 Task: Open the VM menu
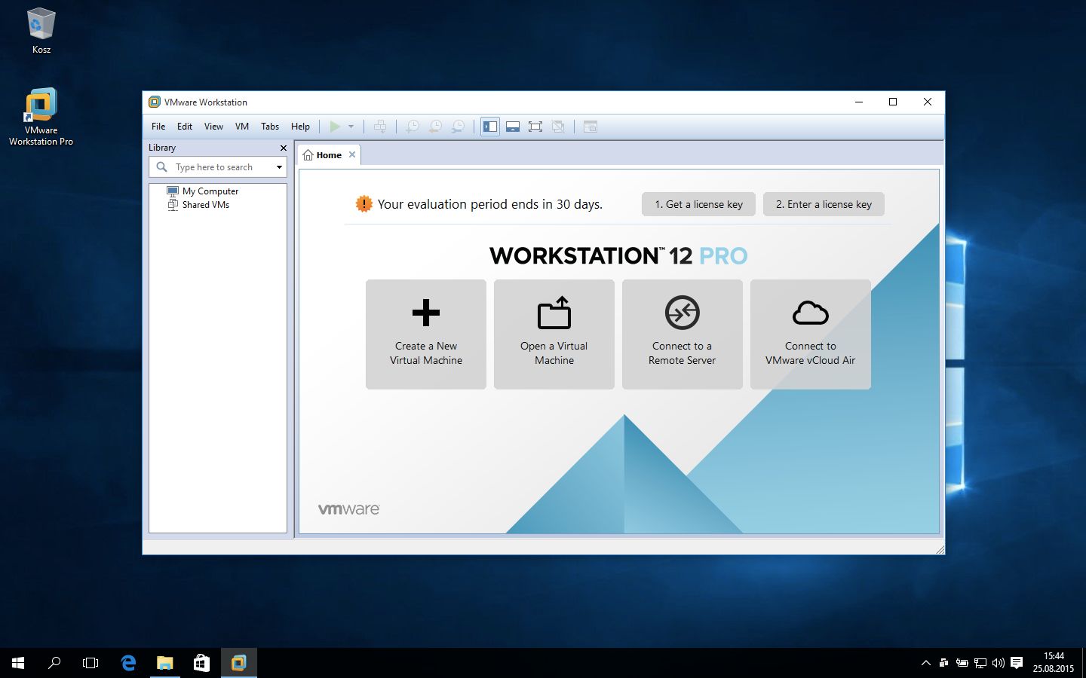tap(242, 127)
